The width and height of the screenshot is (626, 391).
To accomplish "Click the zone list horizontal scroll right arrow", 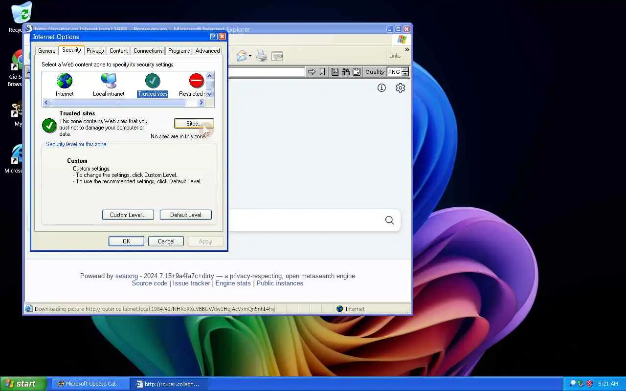I will coord(201,103).
